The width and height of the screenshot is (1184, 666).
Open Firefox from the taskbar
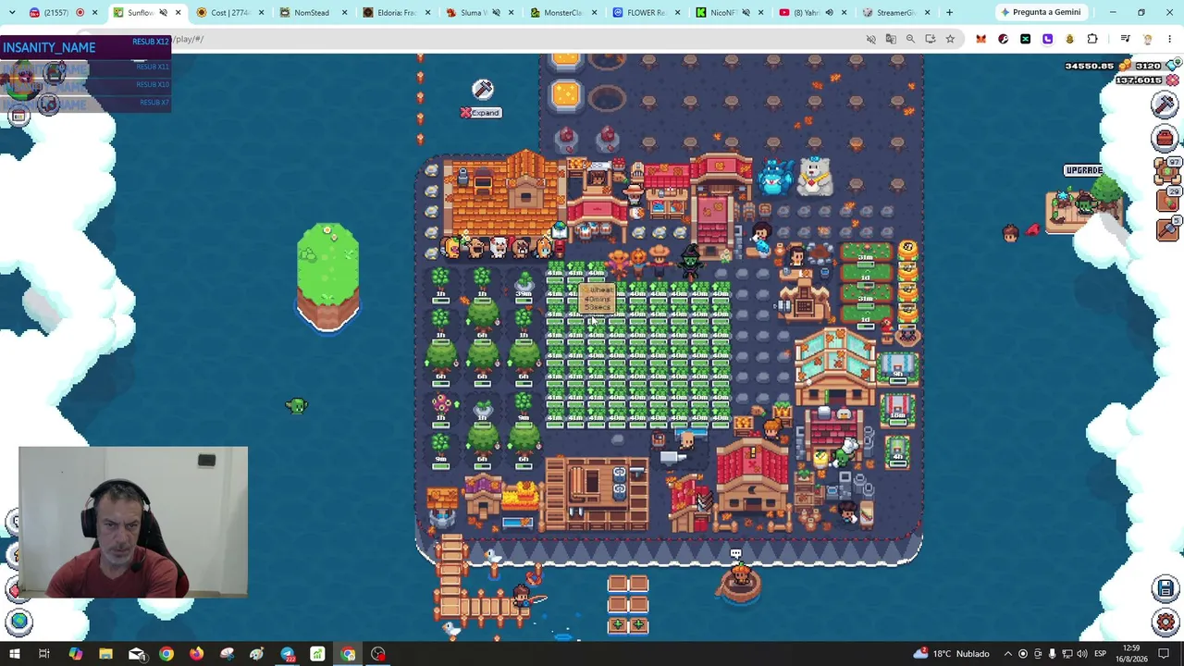(x=196, y=654)
